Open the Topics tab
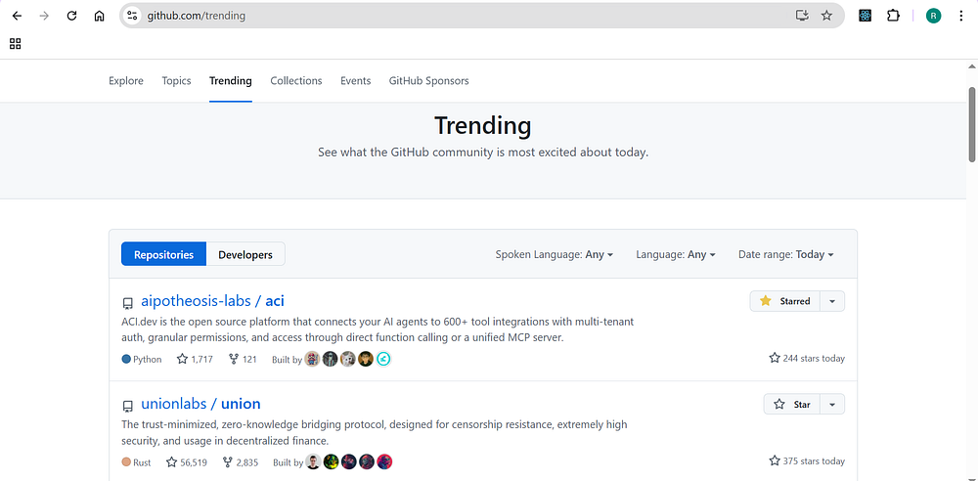This screenshot has height=481, width=978. coord(176,80)
